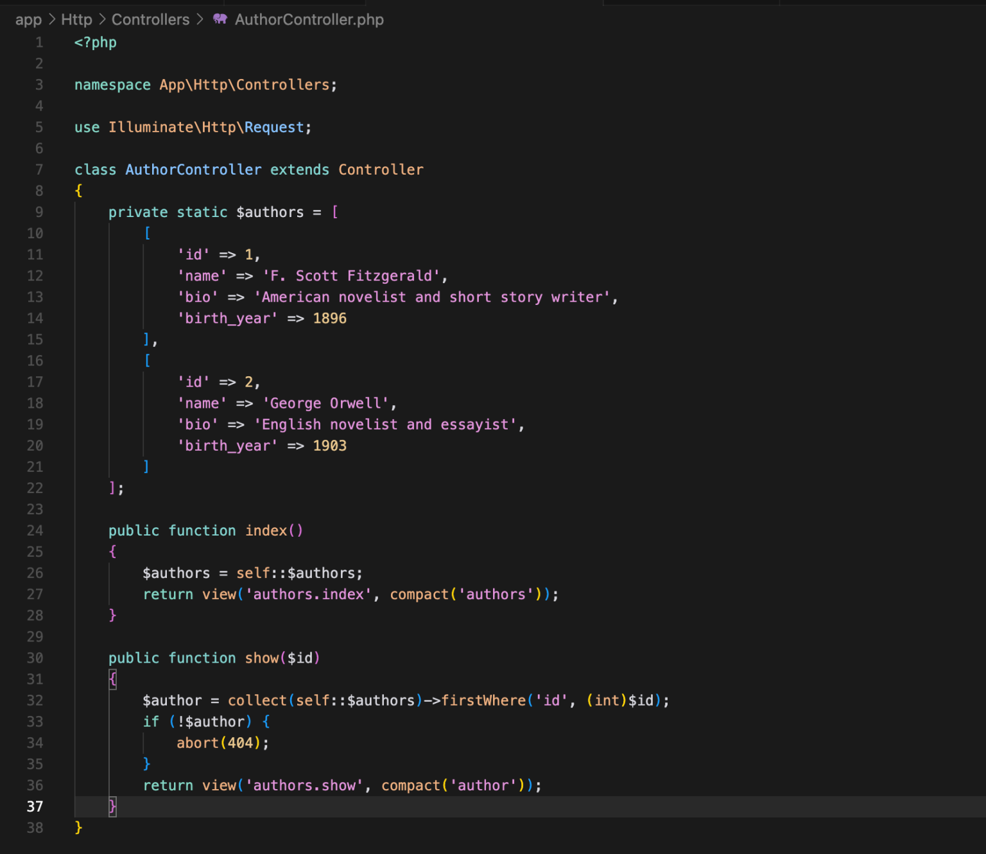Click the 'Http' folder in the breadcrumb

(76, 19)
